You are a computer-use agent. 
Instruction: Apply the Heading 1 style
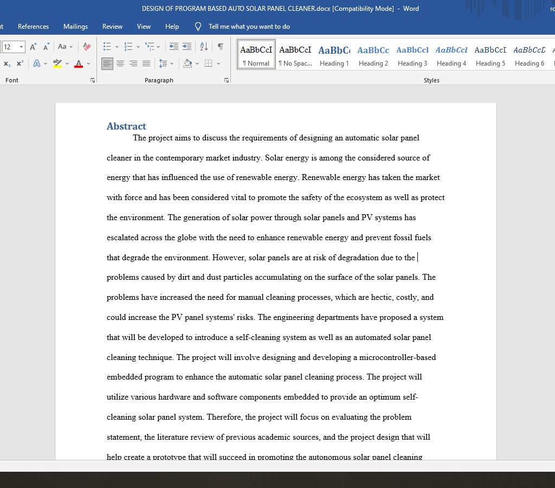(334, 55)
